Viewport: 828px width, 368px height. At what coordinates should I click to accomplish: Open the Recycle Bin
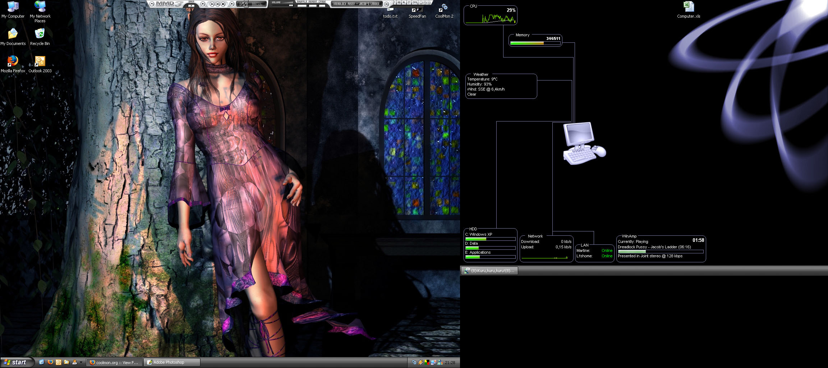[40, 37]
